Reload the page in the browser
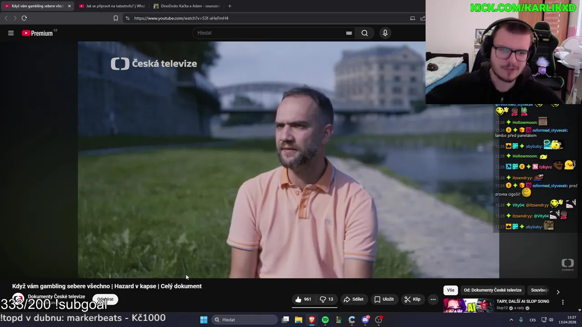Image resolution: width=582 pixels, height=327 pixels. (x=24, y=18)
